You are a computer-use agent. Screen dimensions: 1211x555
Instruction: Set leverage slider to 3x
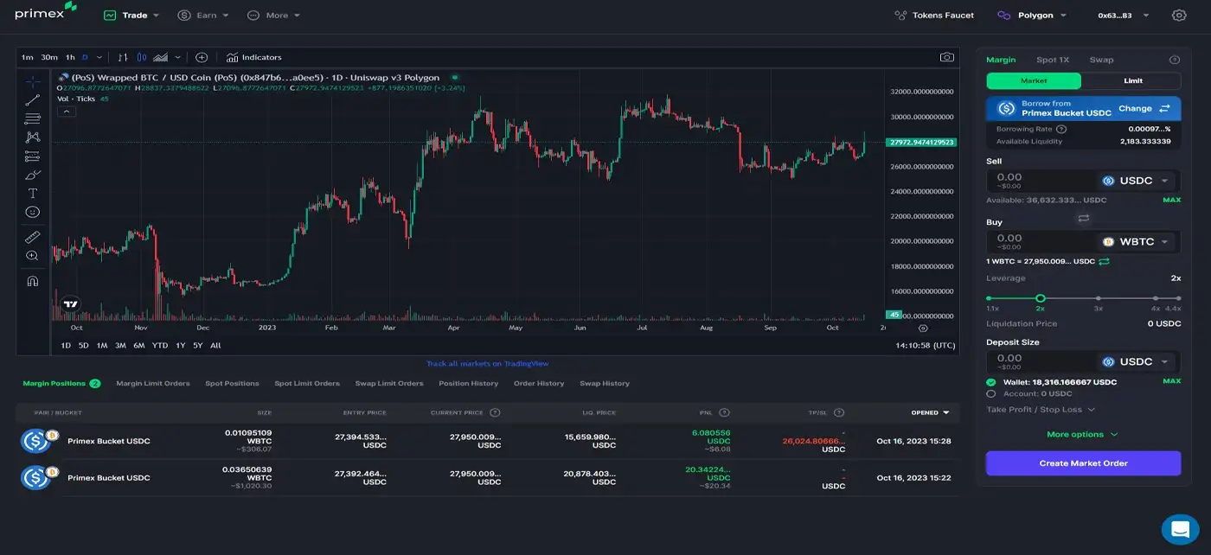point(1098,298)
